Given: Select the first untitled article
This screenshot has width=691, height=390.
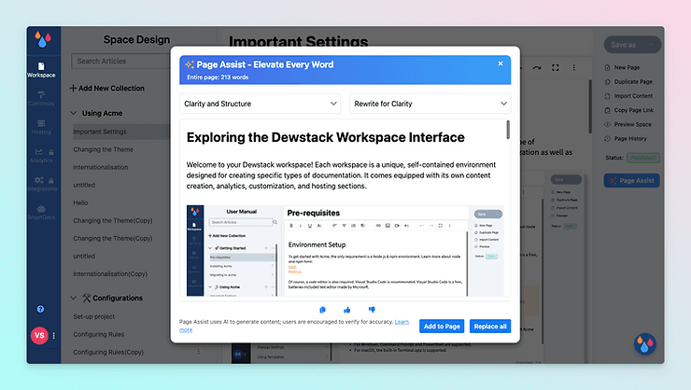Looking at the screenshot, I should (84, 185).
